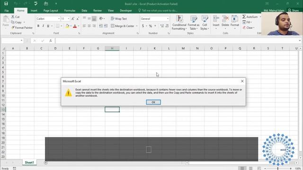303x170 pixels.
Task: Click the Insert cells icon
Action: pyautogui.click(x=216, y=19)
